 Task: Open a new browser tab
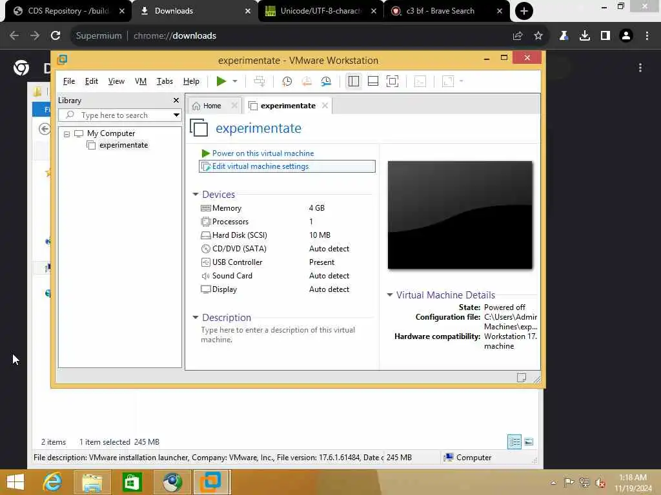tap(524, 11)
